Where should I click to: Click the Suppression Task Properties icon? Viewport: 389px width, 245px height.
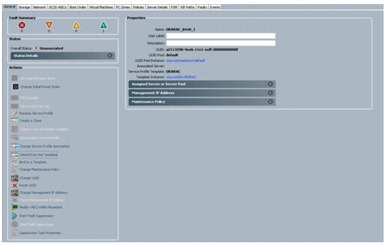click(x=14, y=233)
